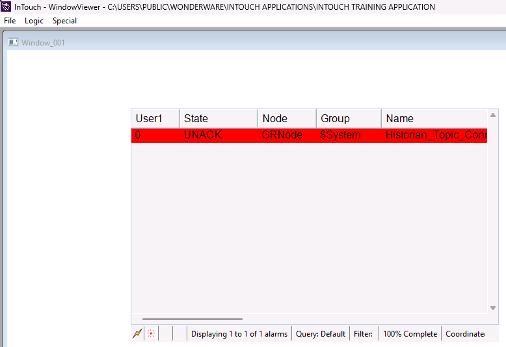
Task: Click the InTouch application icon in title bar
Action: [6, 6]
